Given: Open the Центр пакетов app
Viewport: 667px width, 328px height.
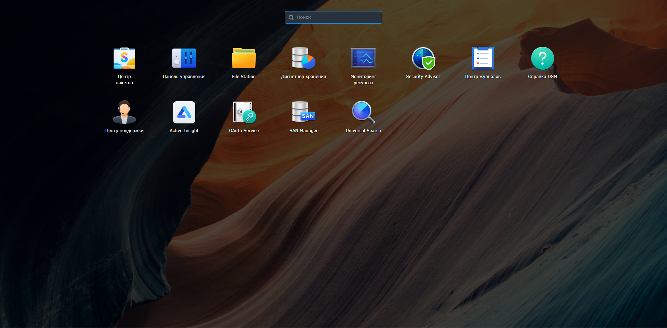Looking at the screenshot, I should click(x=124, y=59).
